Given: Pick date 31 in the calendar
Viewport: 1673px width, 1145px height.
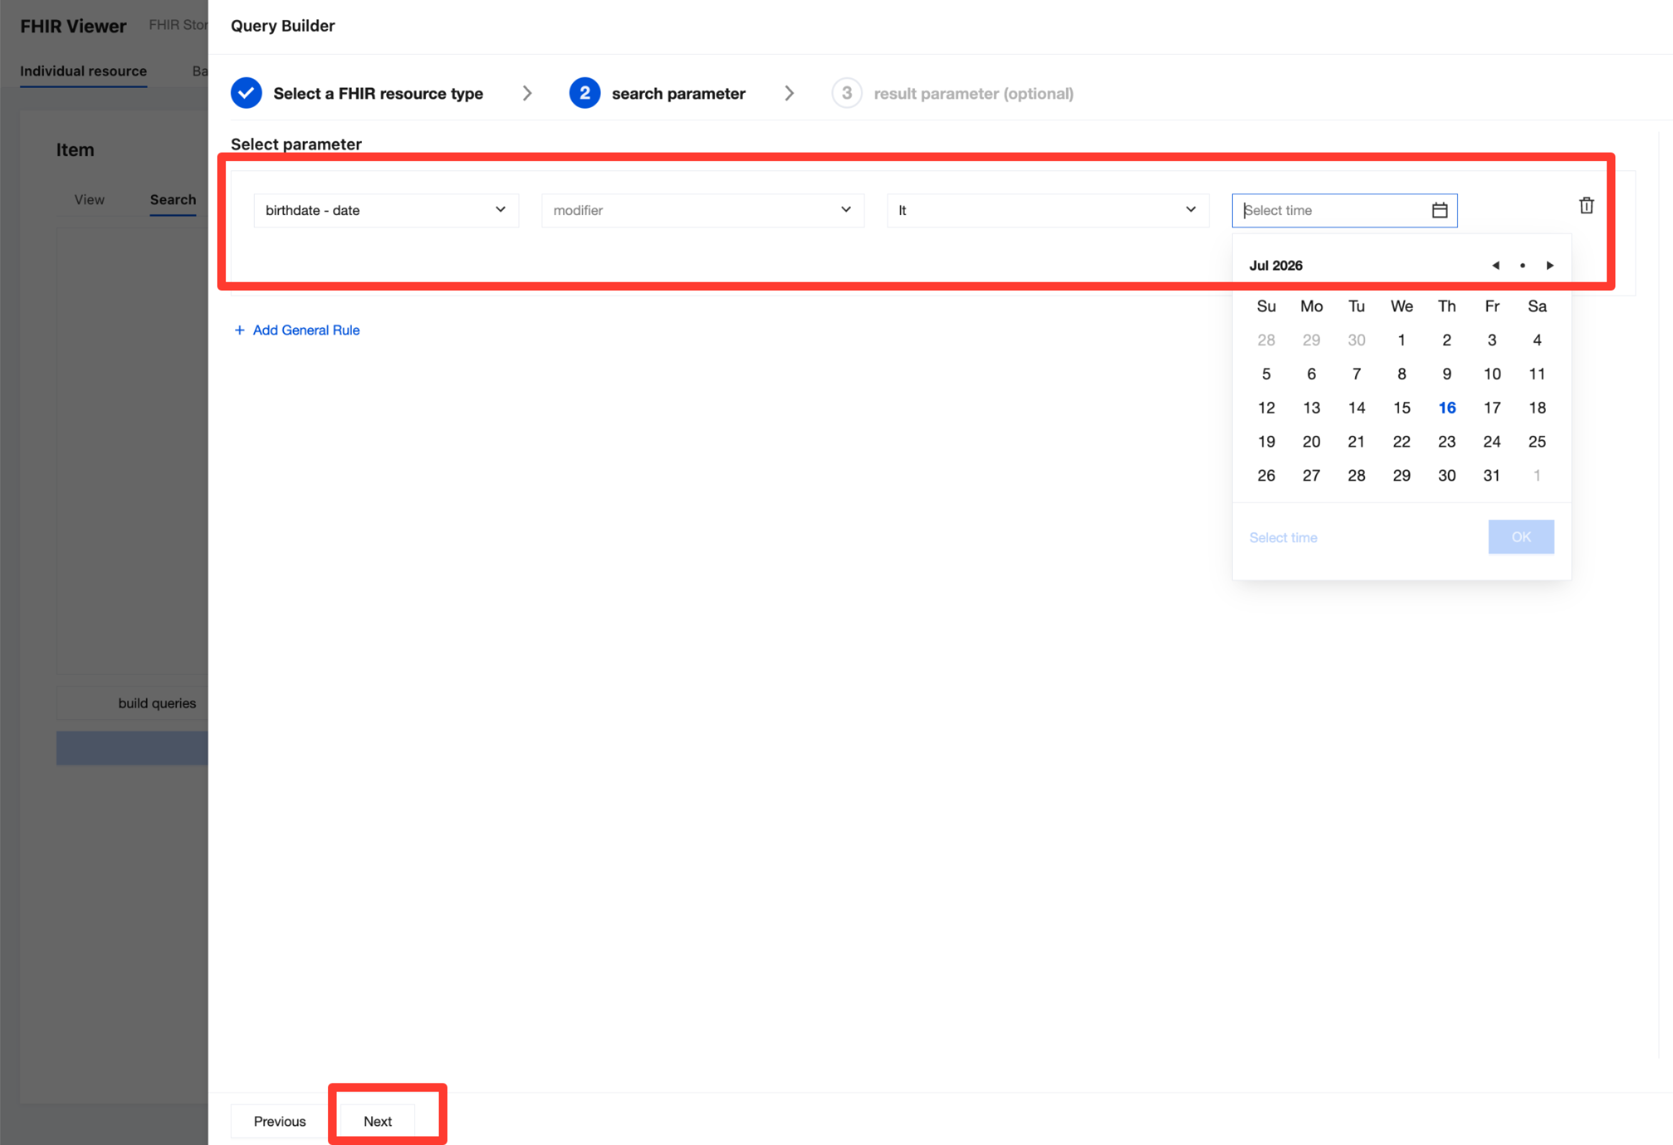Looking at the screenshot, I should (1492, 476).
